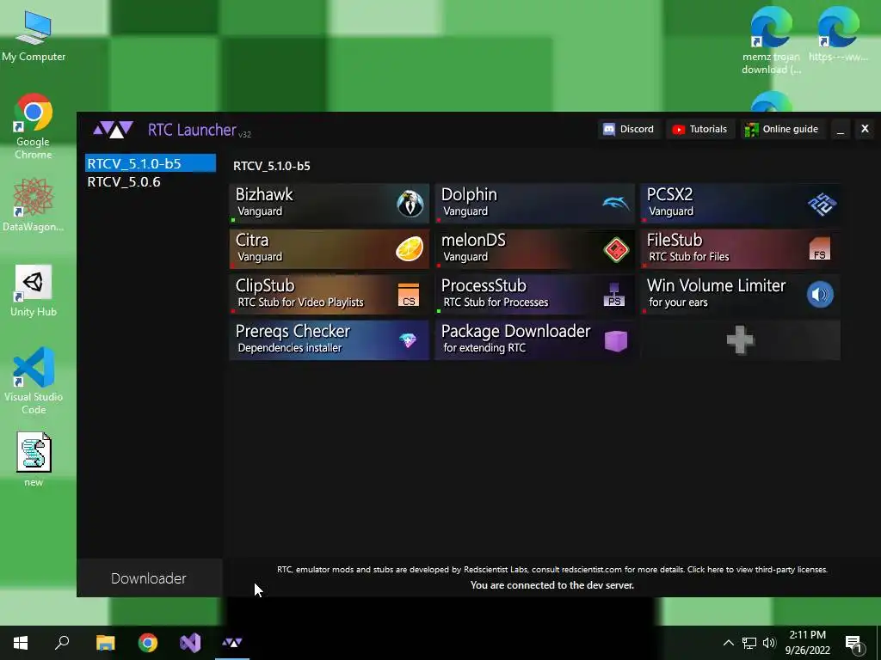Open File Explorer from the taskbar
The height and width of the screenshot is (660, 881).
(105, 643)
